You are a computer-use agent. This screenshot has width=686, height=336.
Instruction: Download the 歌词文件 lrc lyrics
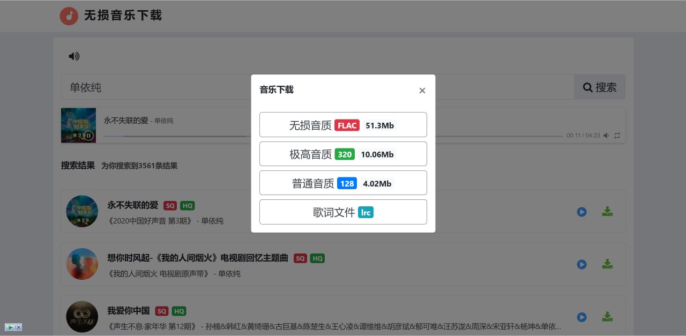click(x=343, y=212)
